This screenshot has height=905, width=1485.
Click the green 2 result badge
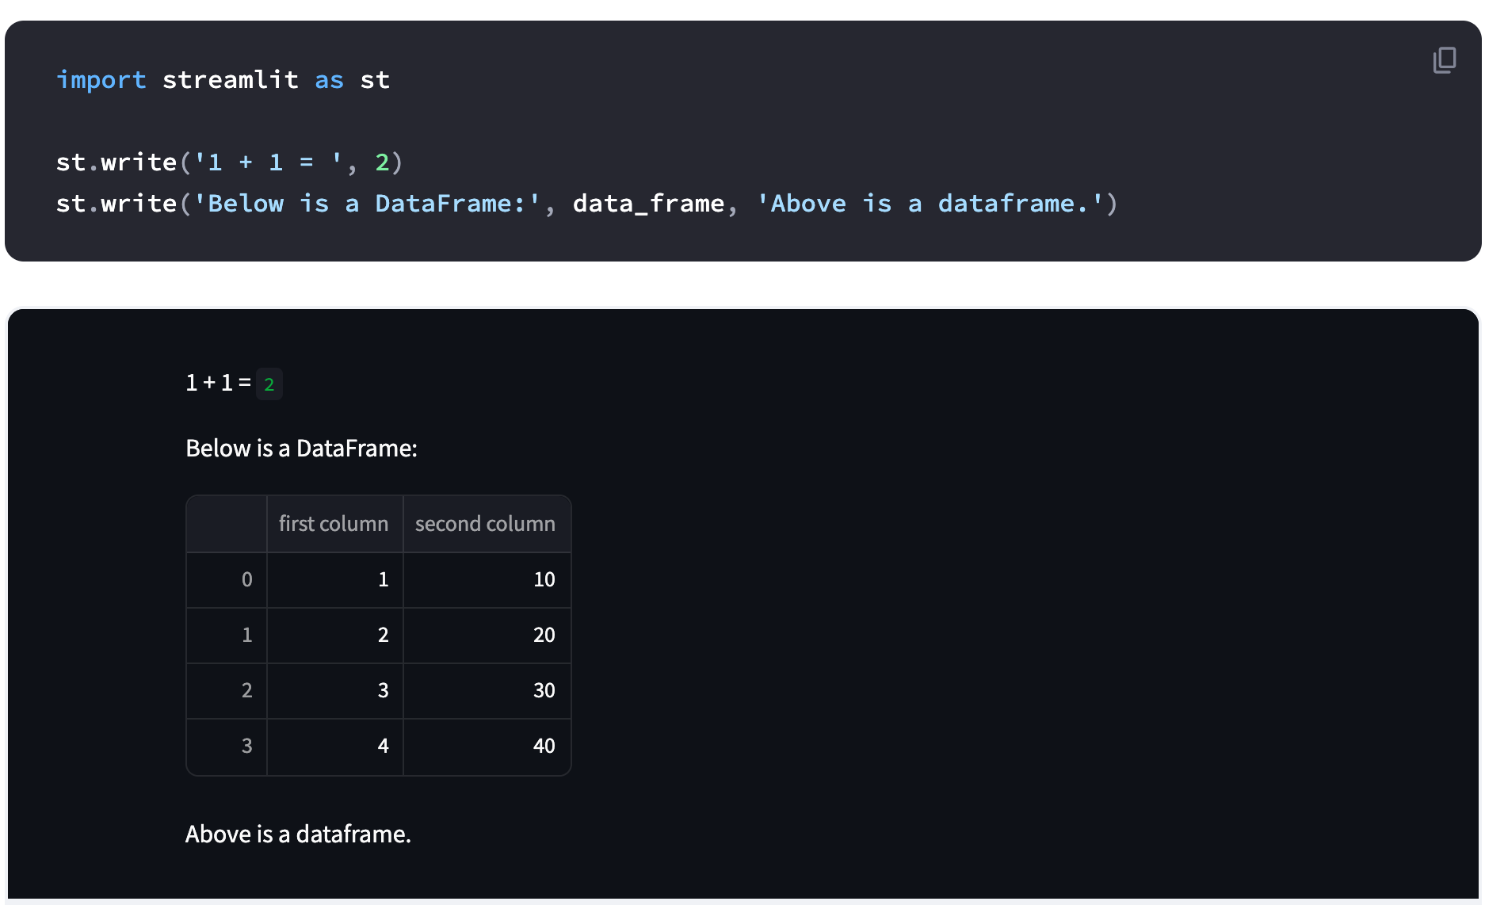pyautogui.click(x=269, y=384)
